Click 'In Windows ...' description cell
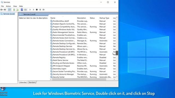 82,54
